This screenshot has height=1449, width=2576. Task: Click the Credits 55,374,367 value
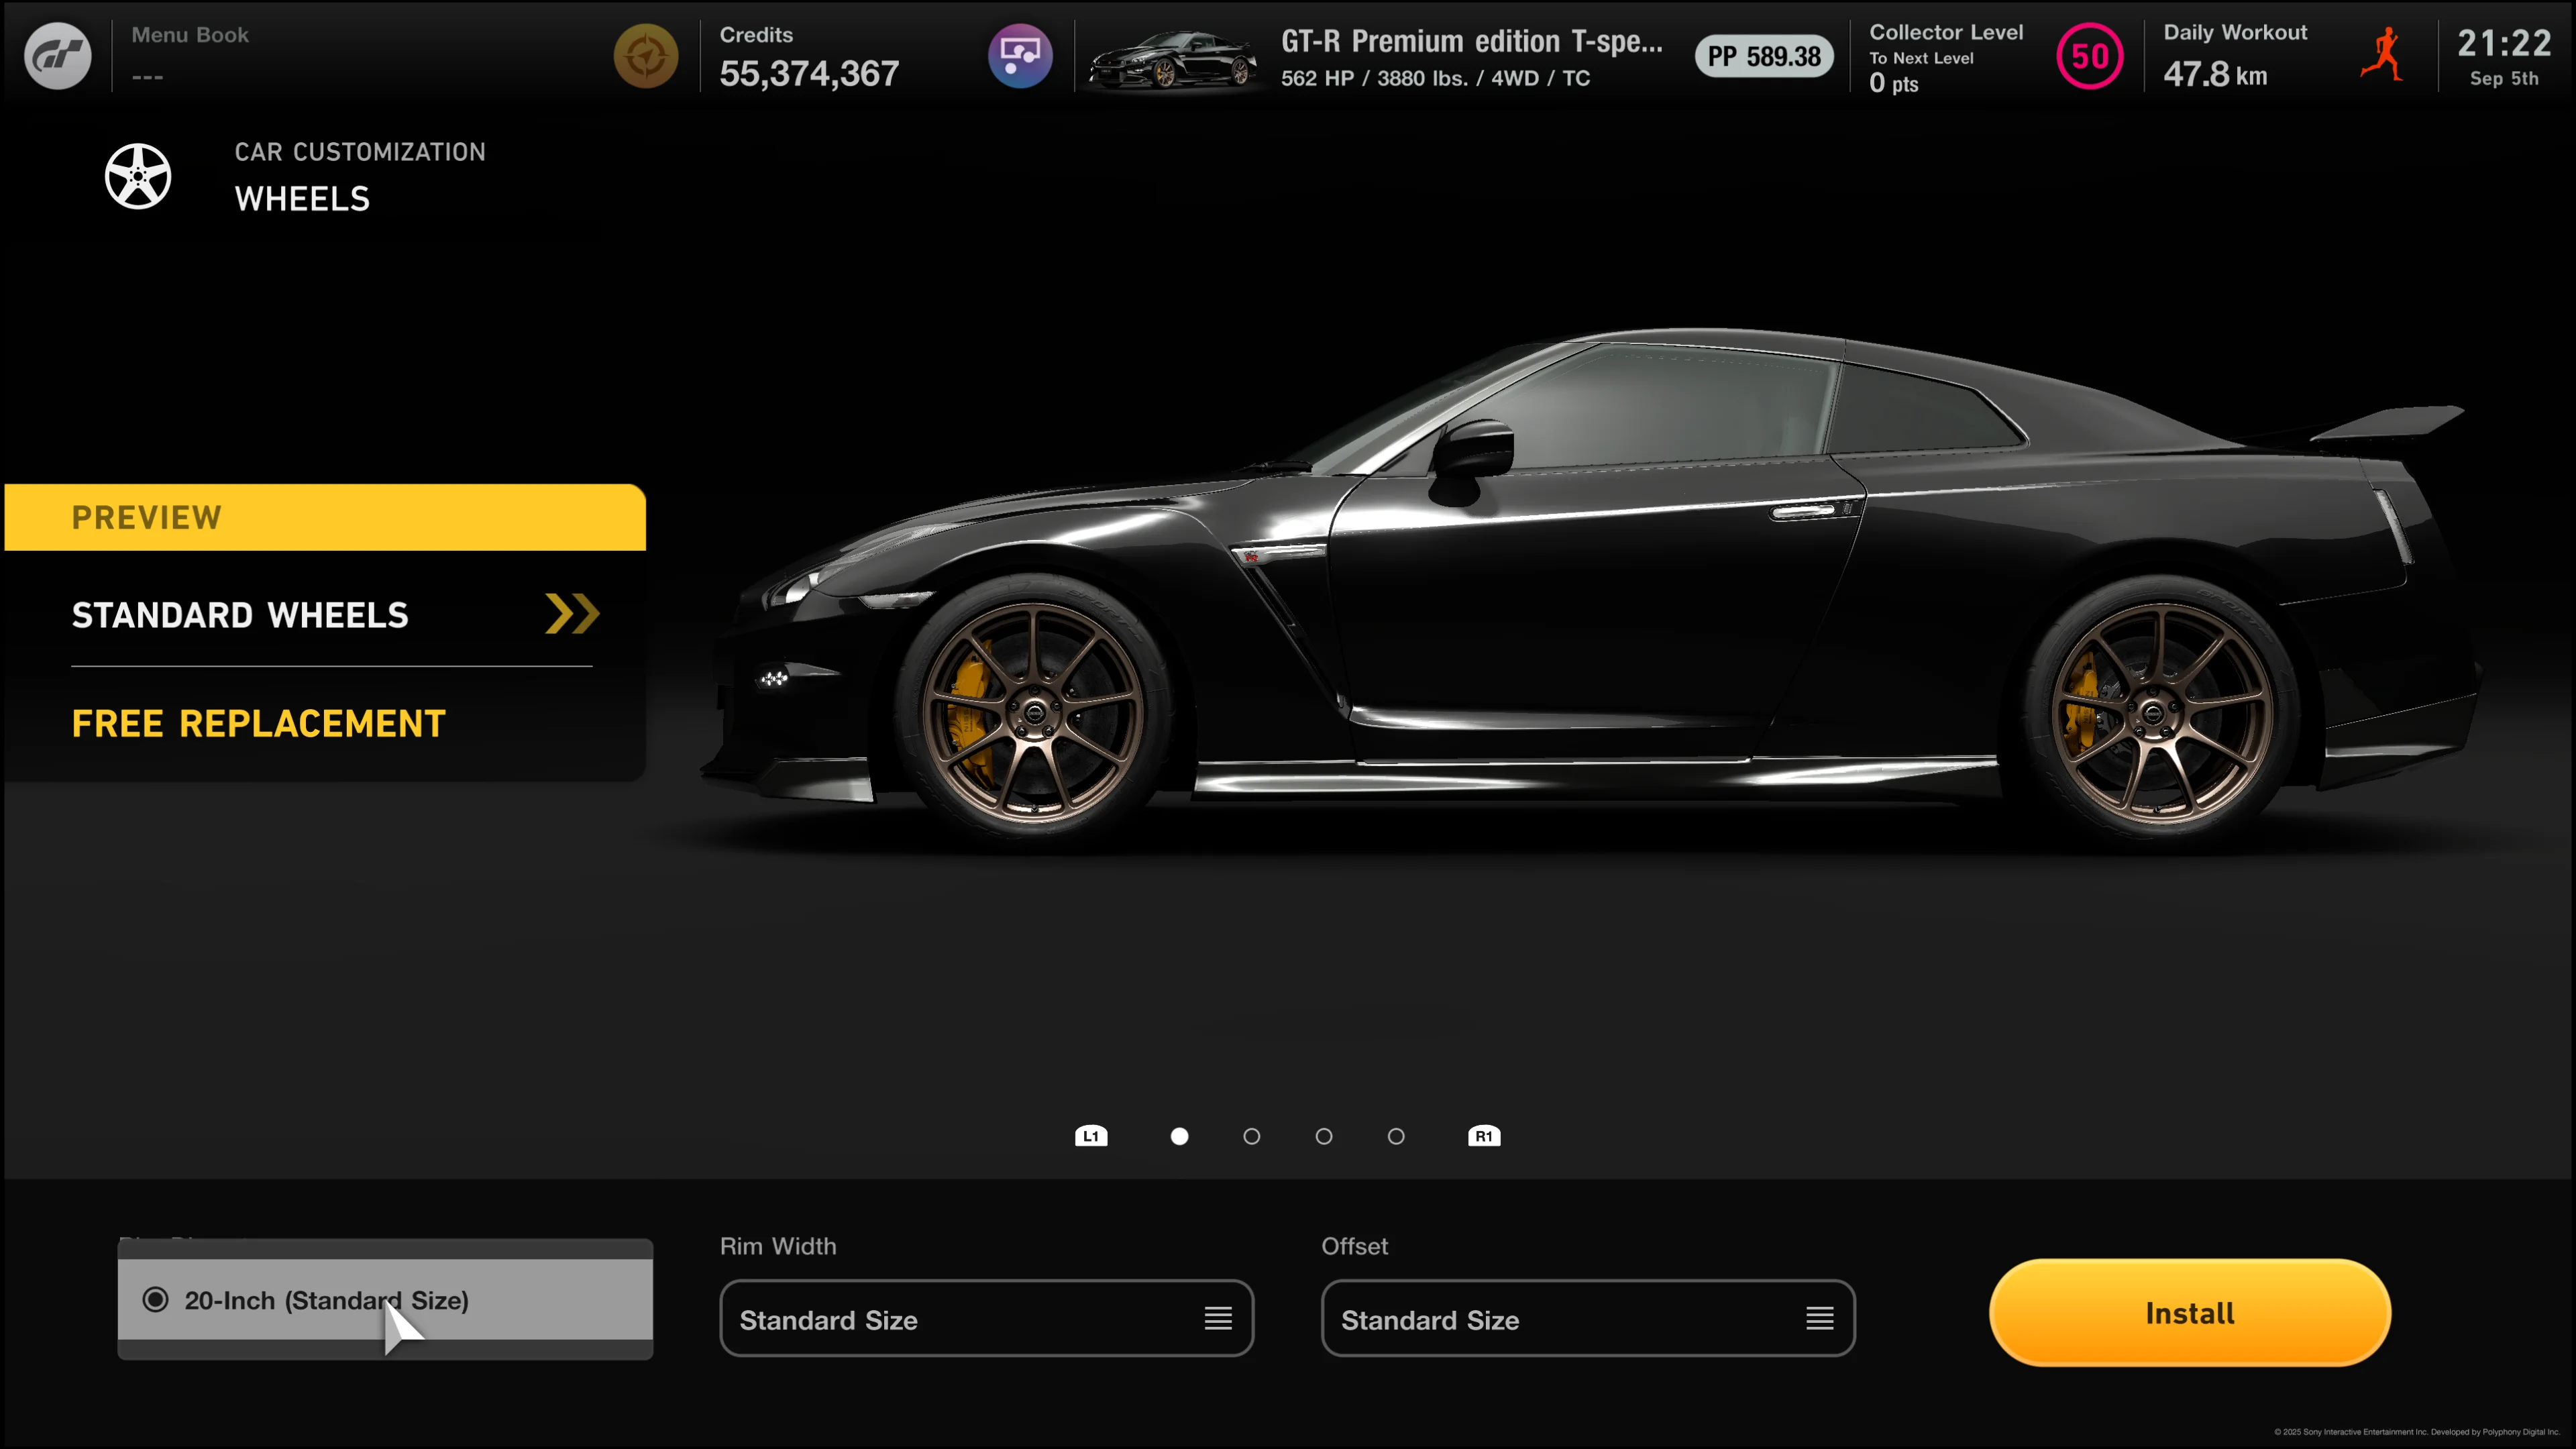pyautogui.click(x=809, y=73)
